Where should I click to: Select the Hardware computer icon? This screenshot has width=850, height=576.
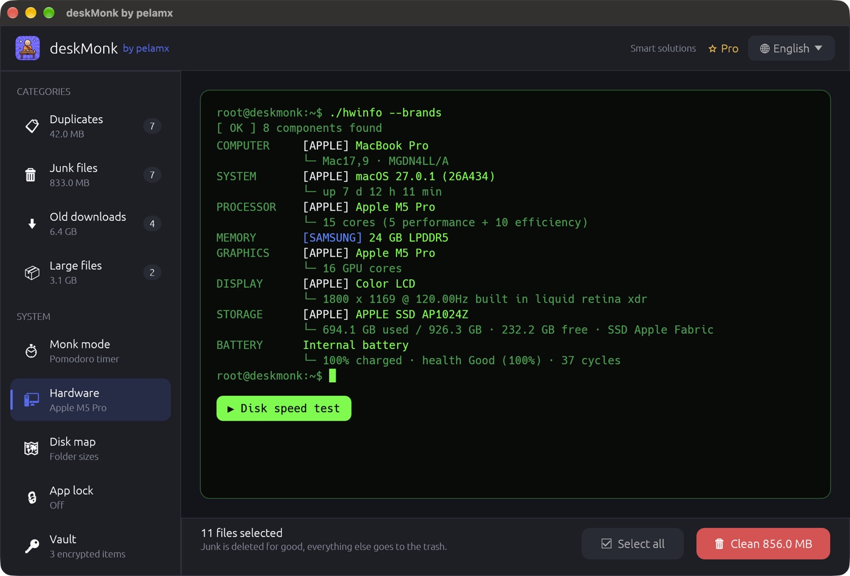click(32, 400)
